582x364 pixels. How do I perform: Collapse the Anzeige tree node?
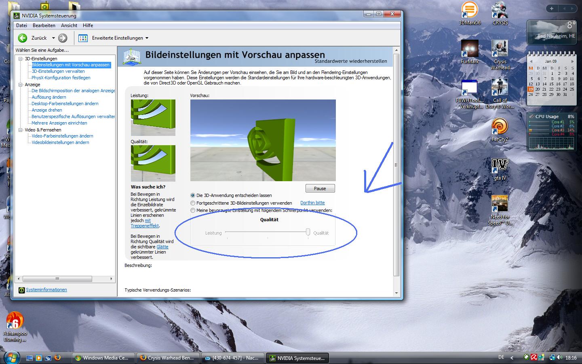coord(21,85)
